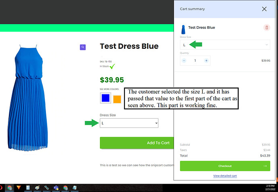Decrease quantity with the minus button
Screen dimensions: 278x192
click(184, 61)
